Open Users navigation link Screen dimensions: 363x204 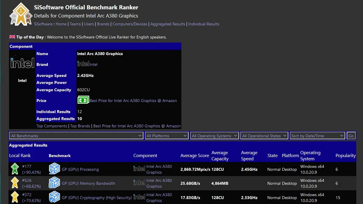tap(89, 24)
